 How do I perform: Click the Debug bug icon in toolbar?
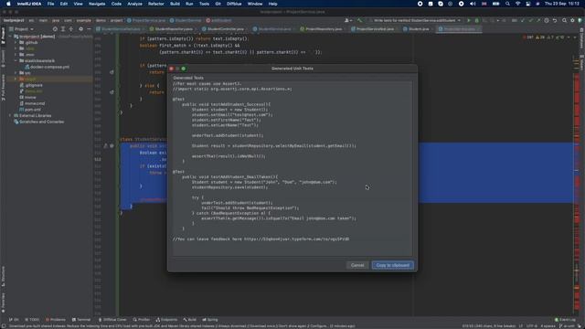476,20
